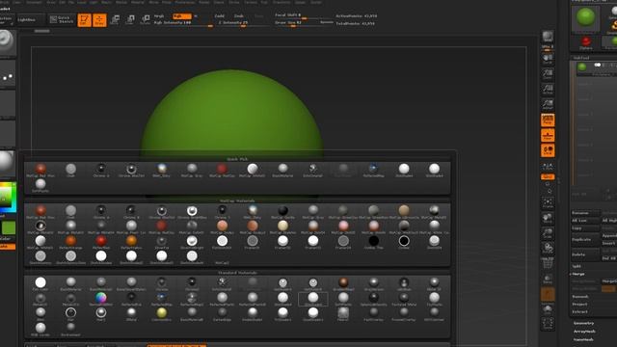Select the brown GradientMap2 material

343,283
